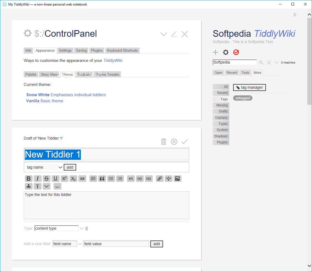Click the stamp snippet icon
Screen dimensions: 312x272
tap(29, 186)
